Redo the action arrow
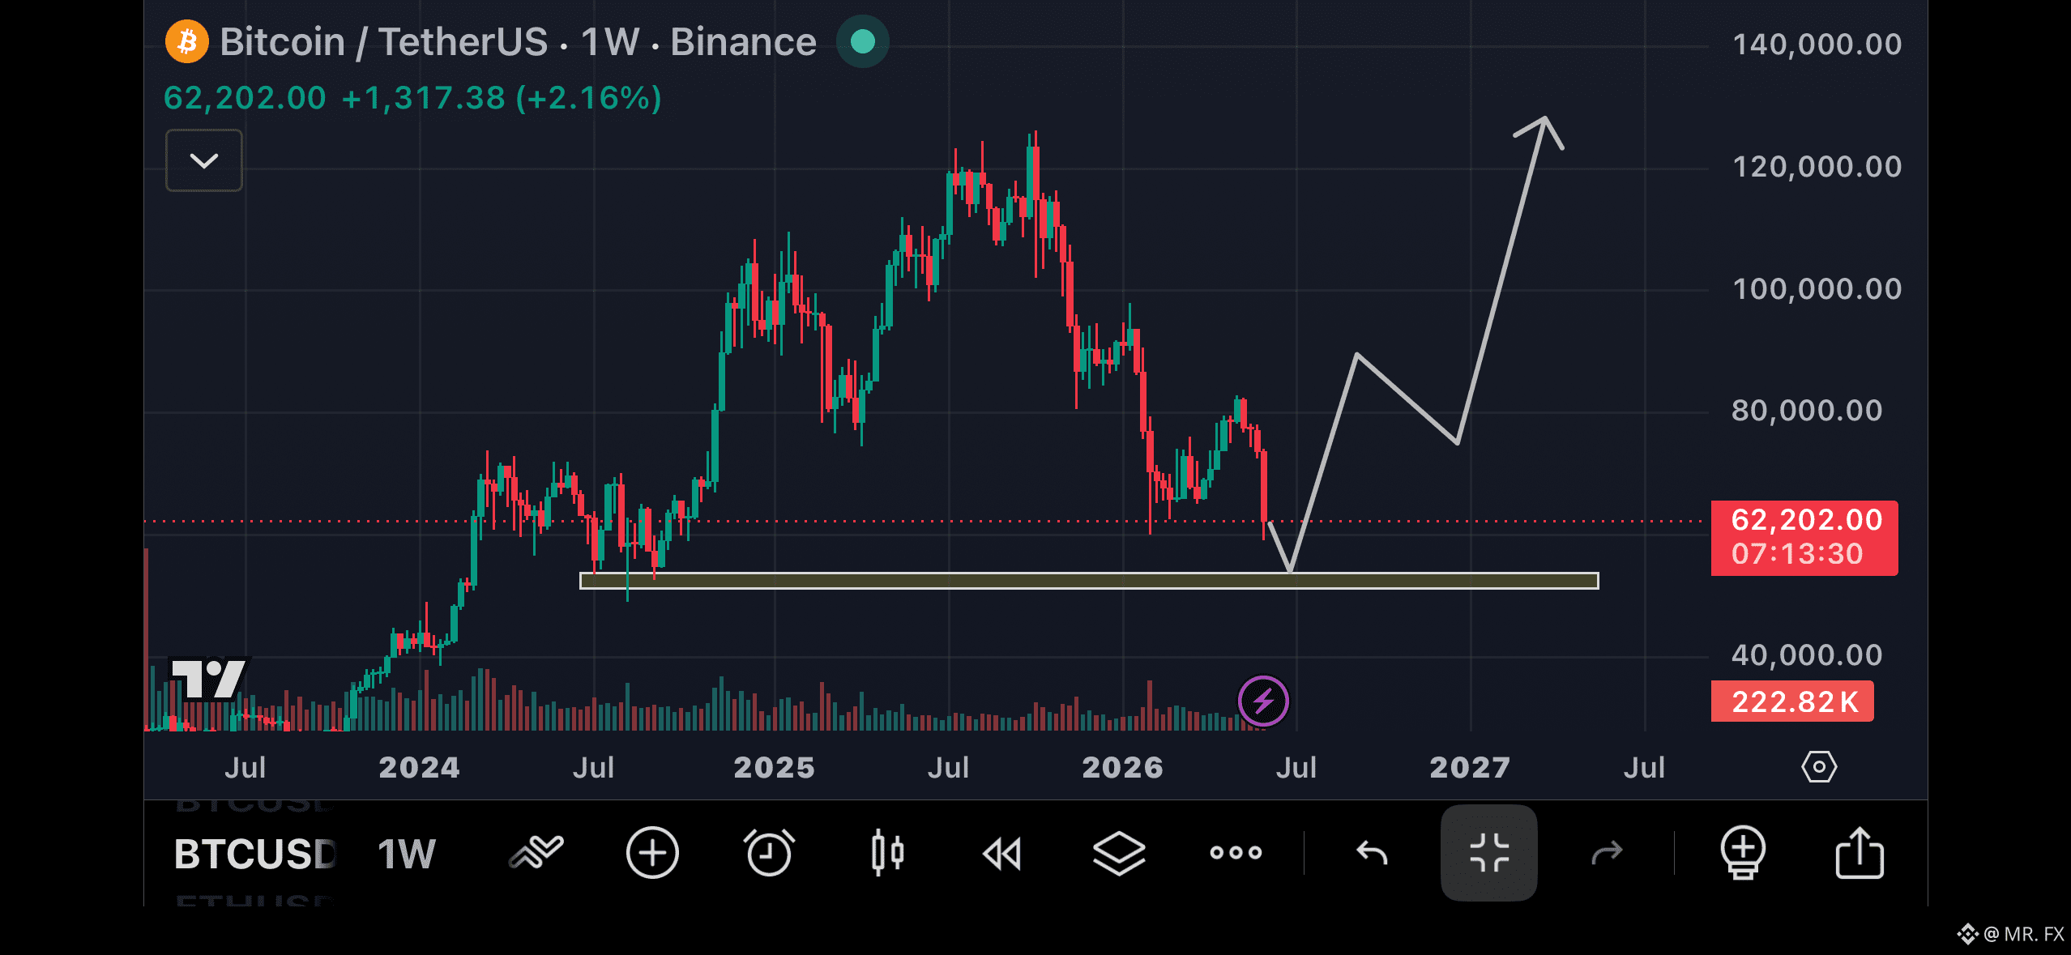This screenshot has width=2071, height=955. pyautogui.click(x=1607, y=853)
